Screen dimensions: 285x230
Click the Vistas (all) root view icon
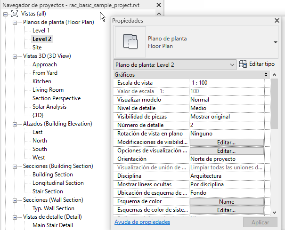click(x=14, y=14)
